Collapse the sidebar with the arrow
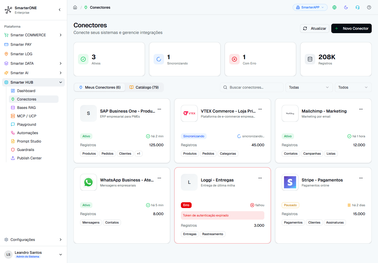Viewport: 378px width, 263px height. pyautogui.click(x=60, y=10)
